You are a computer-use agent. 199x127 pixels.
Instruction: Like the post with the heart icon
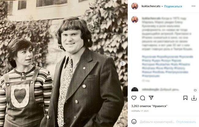134,98
